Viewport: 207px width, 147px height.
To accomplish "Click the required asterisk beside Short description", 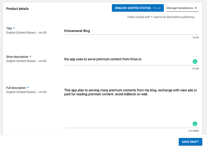I will point(30,57).
